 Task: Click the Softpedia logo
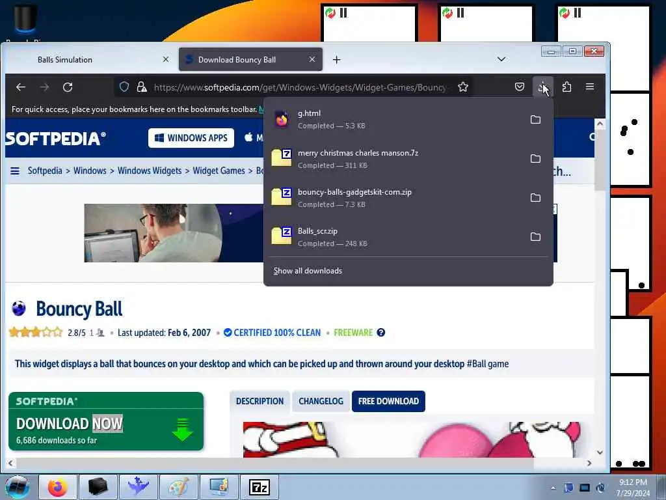[x=55, y=139]
